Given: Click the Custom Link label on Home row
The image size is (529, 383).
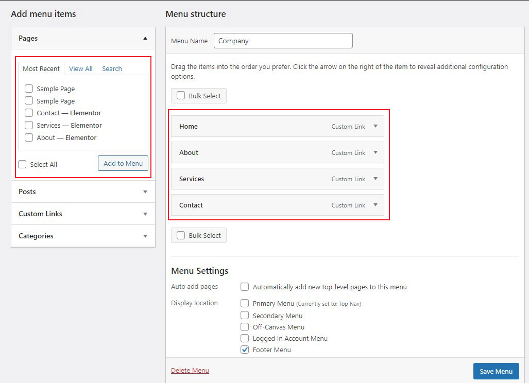Looking at the screenshot, I should coord(348,127).
